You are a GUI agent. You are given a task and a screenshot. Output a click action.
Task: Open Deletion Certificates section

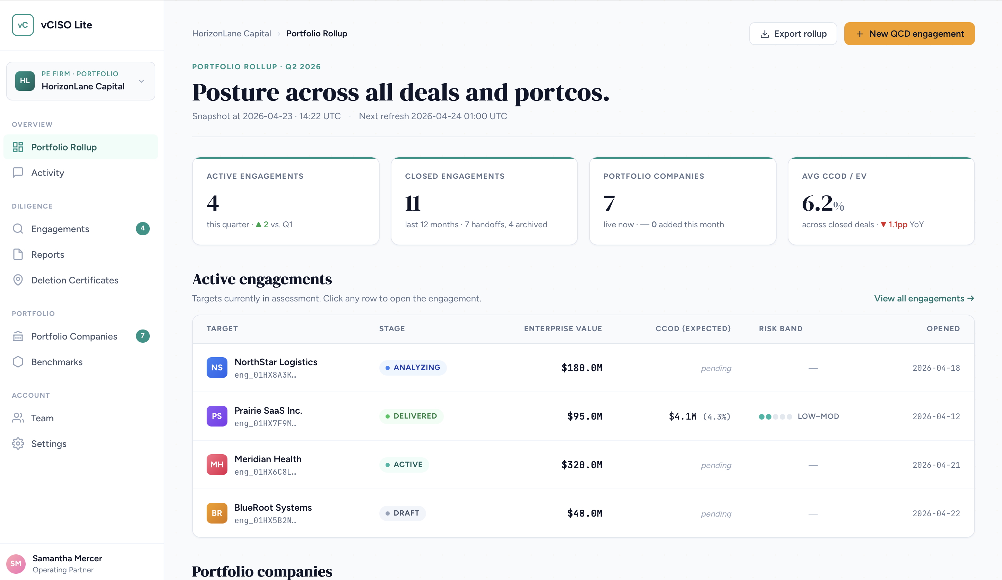click(81, 280)
